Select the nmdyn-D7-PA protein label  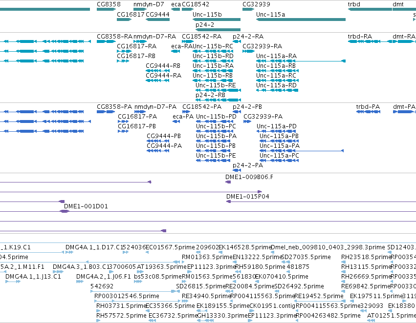pos(155,107)
